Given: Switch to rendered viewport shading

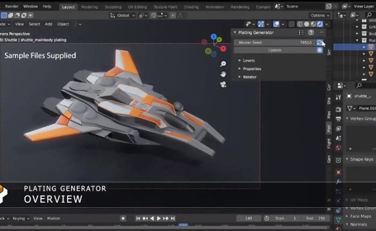Looking at the screenshot, I should 320,24.
